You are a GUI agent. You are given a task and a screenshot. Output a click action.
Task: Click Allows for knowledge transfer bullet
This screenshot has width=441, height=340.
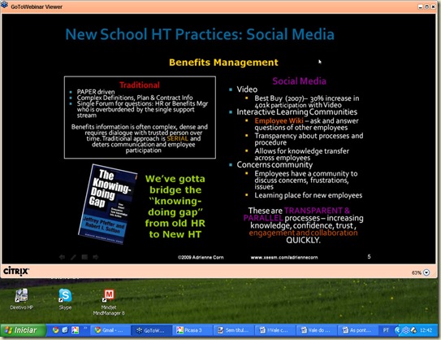[x=302, y=155]
